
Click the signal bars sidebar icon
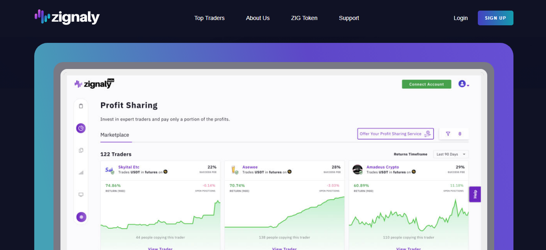[81, 173]
